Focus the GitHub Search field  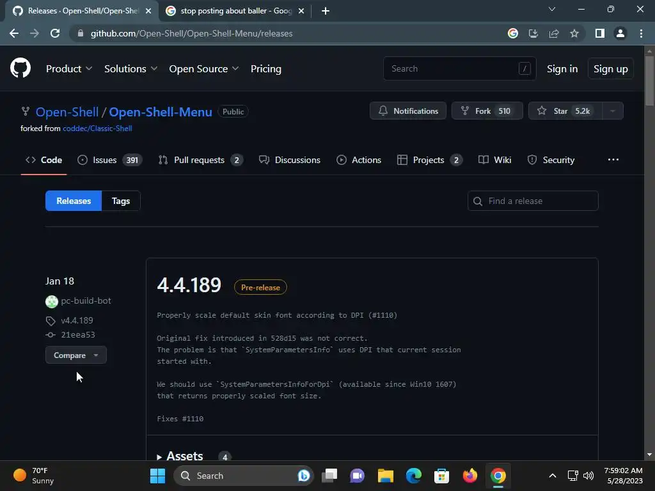tap(459, 68)
